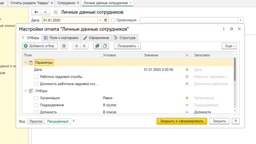Click the Должности header cell in Заголовок column

[202, 112]
